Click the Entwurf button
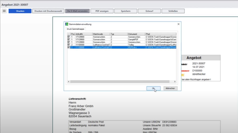 pos(149,11)
